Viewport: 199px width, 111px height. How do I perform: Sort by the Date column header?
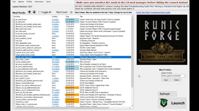72,17
